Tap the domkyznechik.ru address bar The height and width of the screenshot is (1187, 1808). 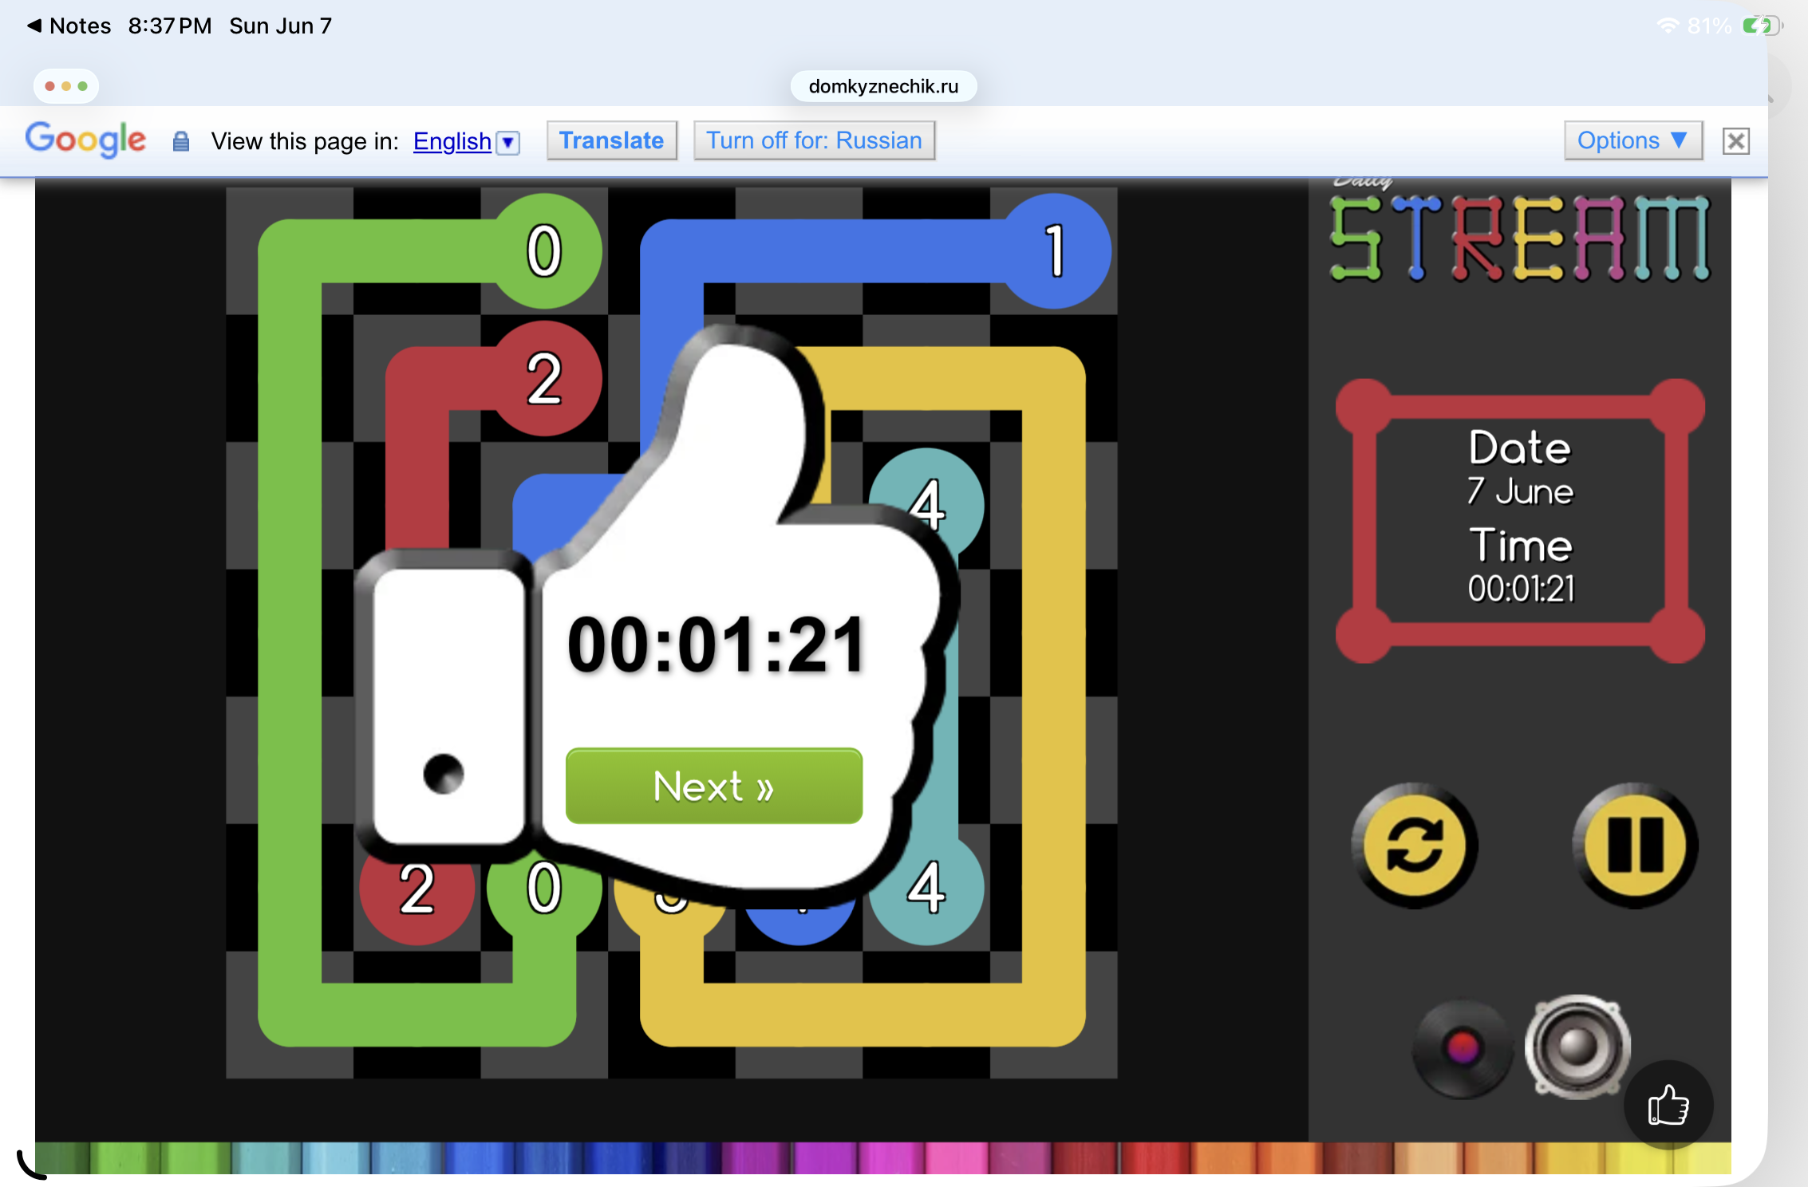coord(883,86)
